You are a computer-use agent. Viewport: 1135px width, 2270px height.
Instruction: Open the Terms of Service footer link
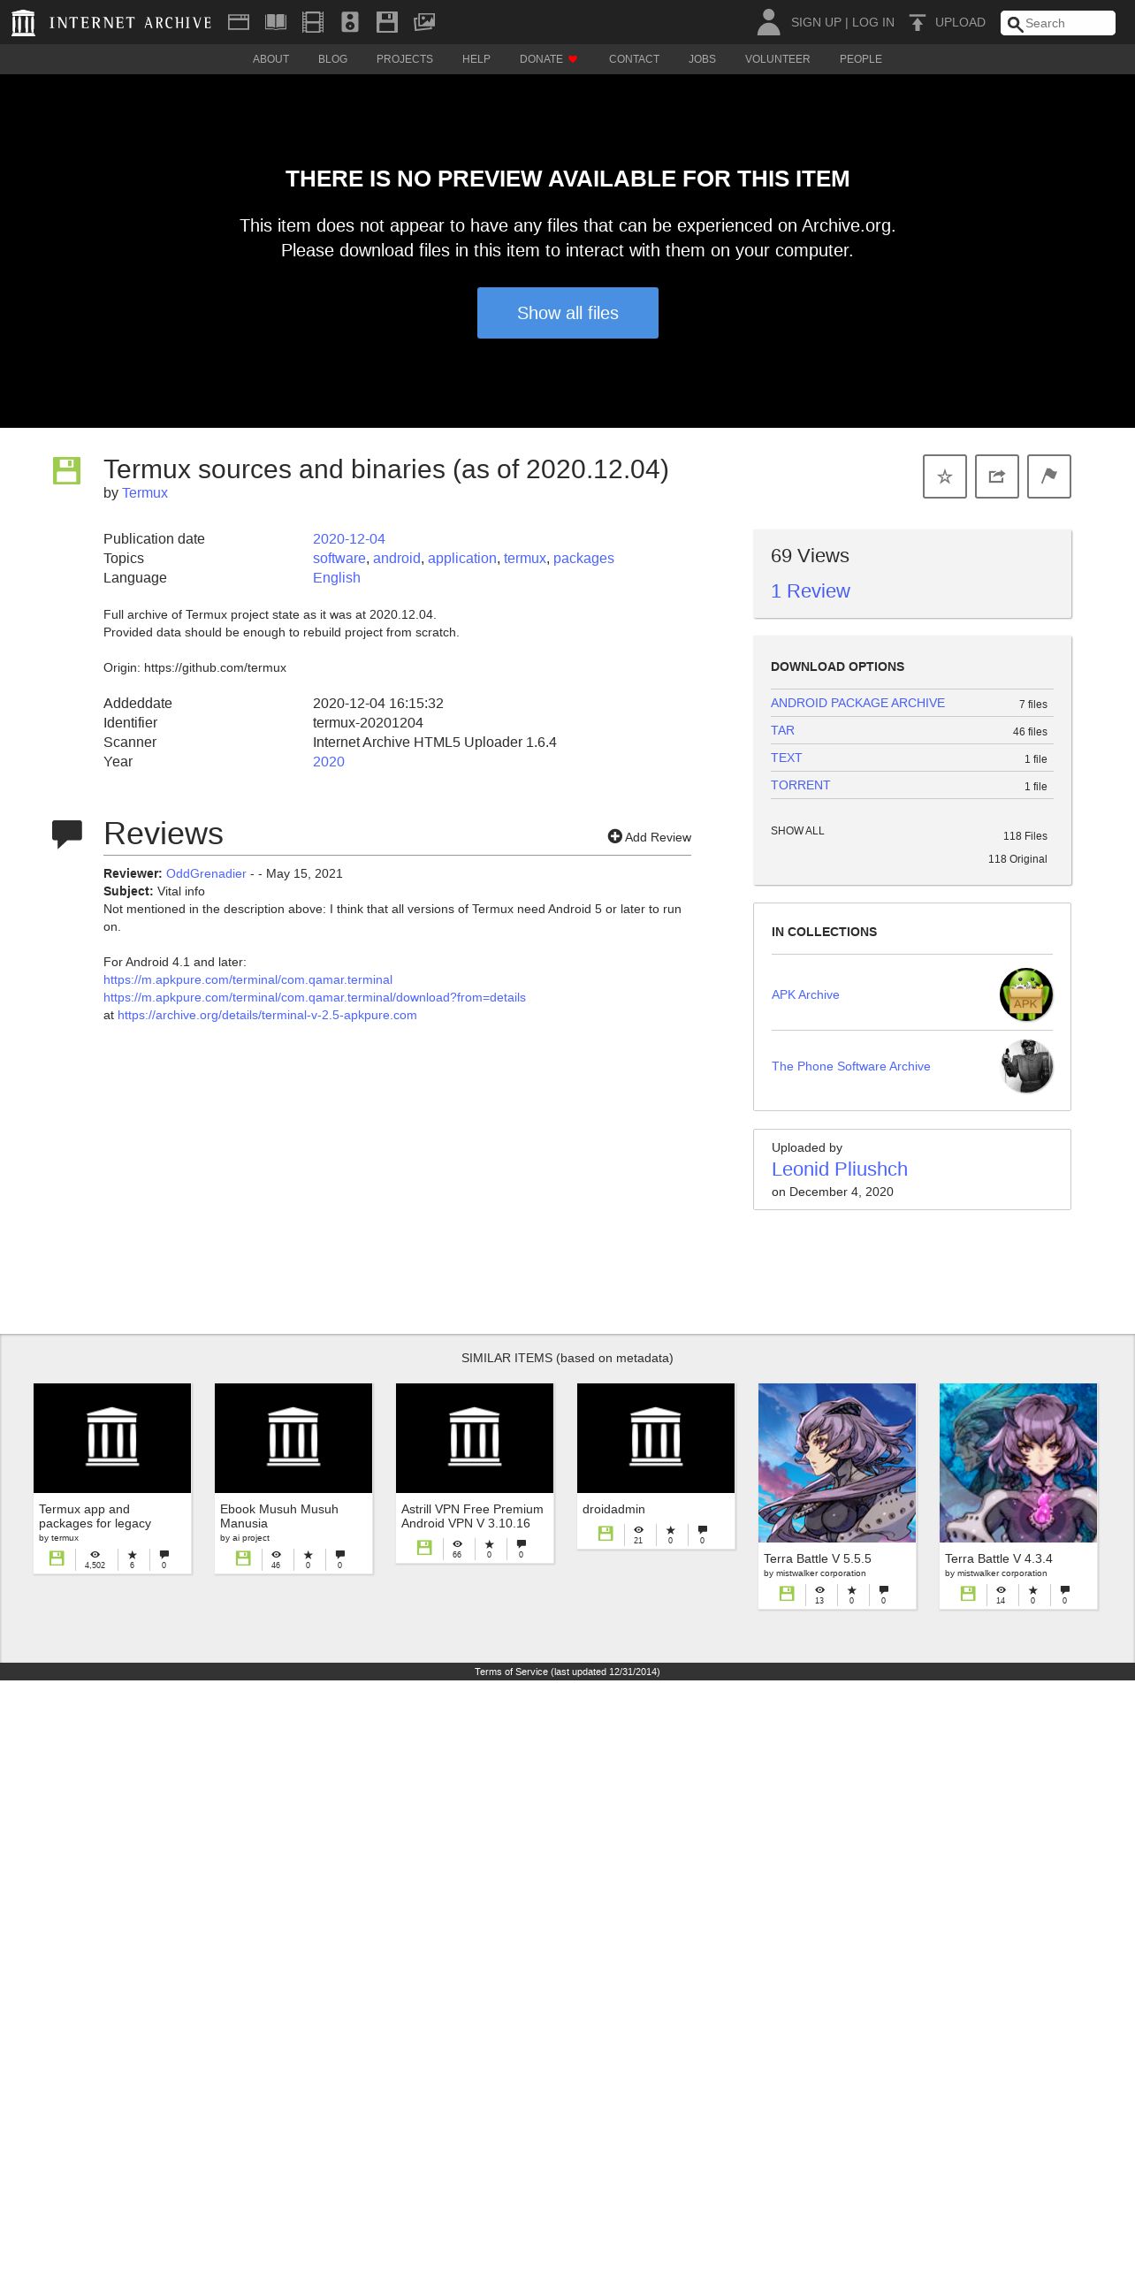coord(567,1672)
